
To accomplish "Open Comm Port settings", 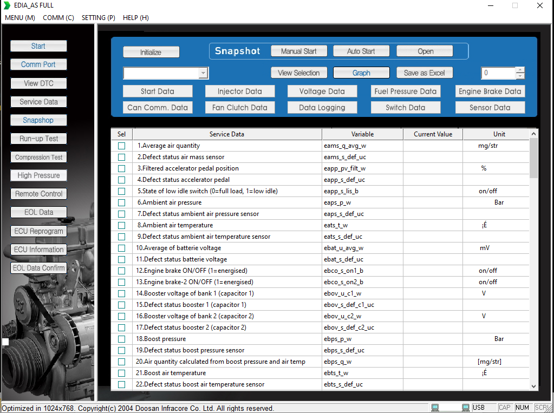I will click(x=38, y=64).
